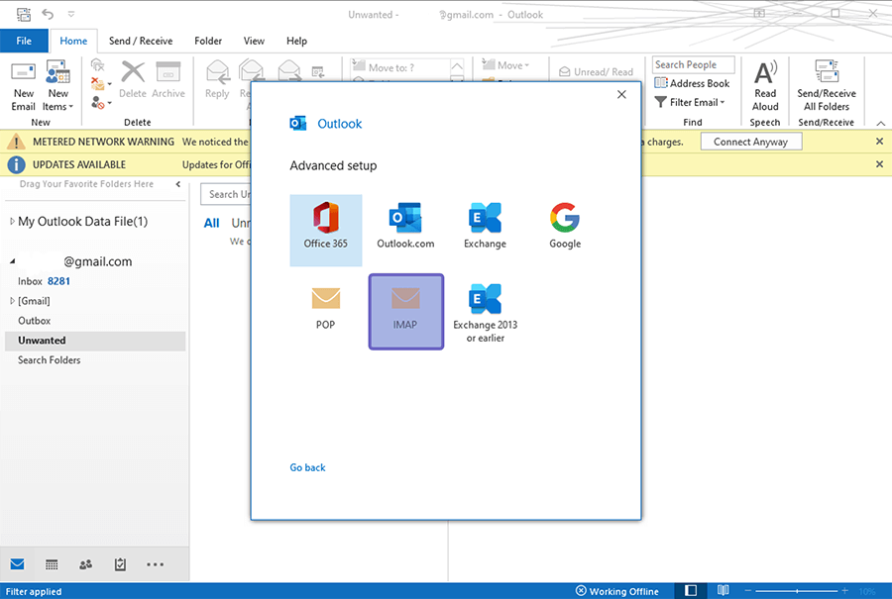Delete the selected message
The width and height of the screenshot is (892, 599).
coord(133,80)
